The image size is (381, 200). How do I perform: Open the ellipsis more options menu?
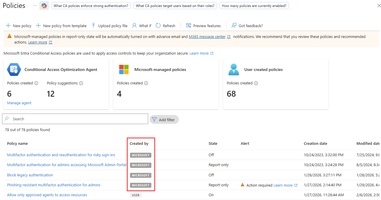point(35,6)
